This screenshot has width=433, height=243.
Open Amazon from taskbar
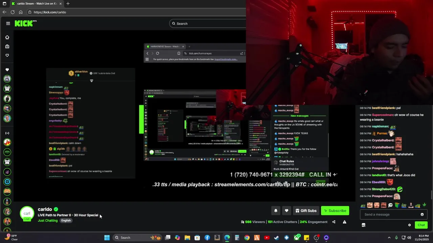click(x=217, y=238)
